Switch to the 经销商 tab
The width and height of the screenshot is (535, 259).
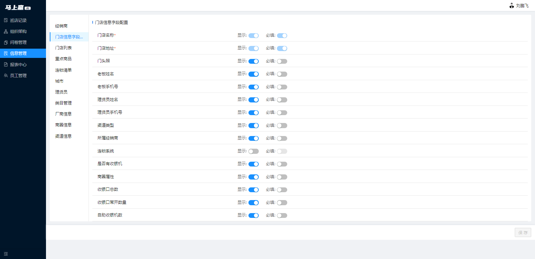[69, 26]
